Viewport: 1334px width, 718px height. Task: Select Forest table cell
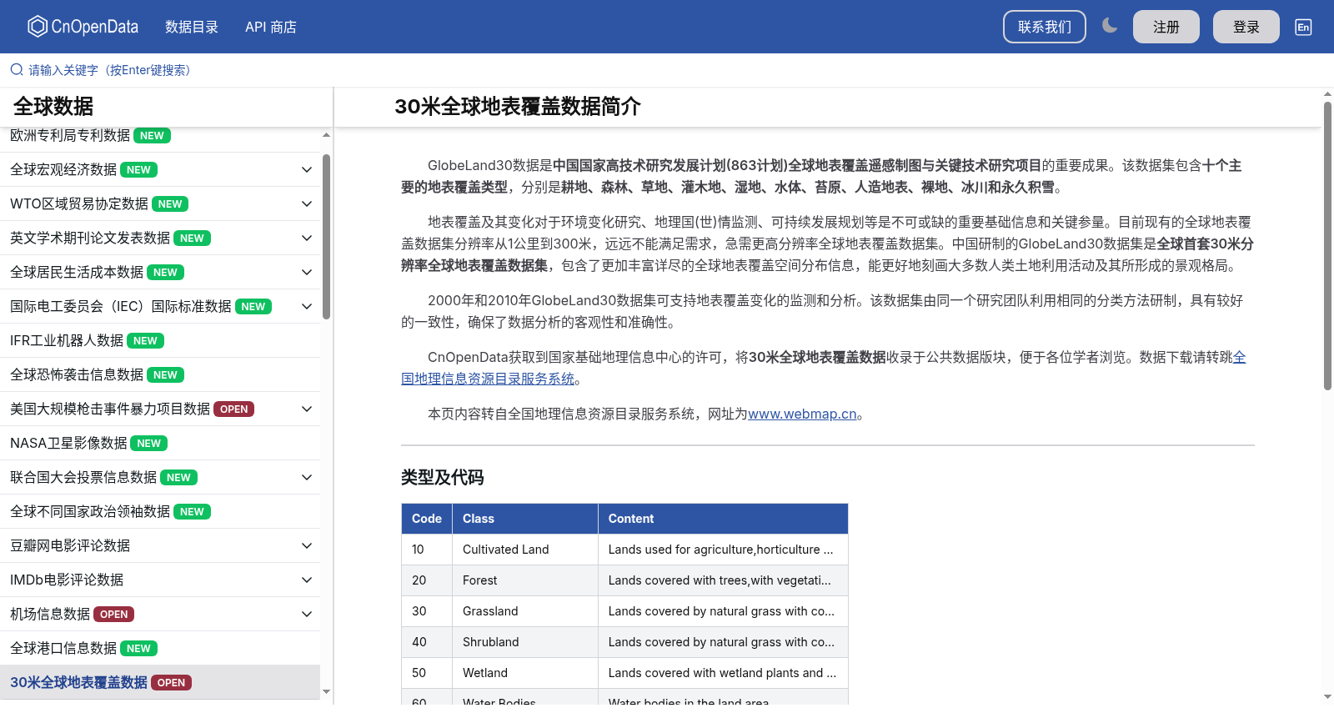pos(525,580)
